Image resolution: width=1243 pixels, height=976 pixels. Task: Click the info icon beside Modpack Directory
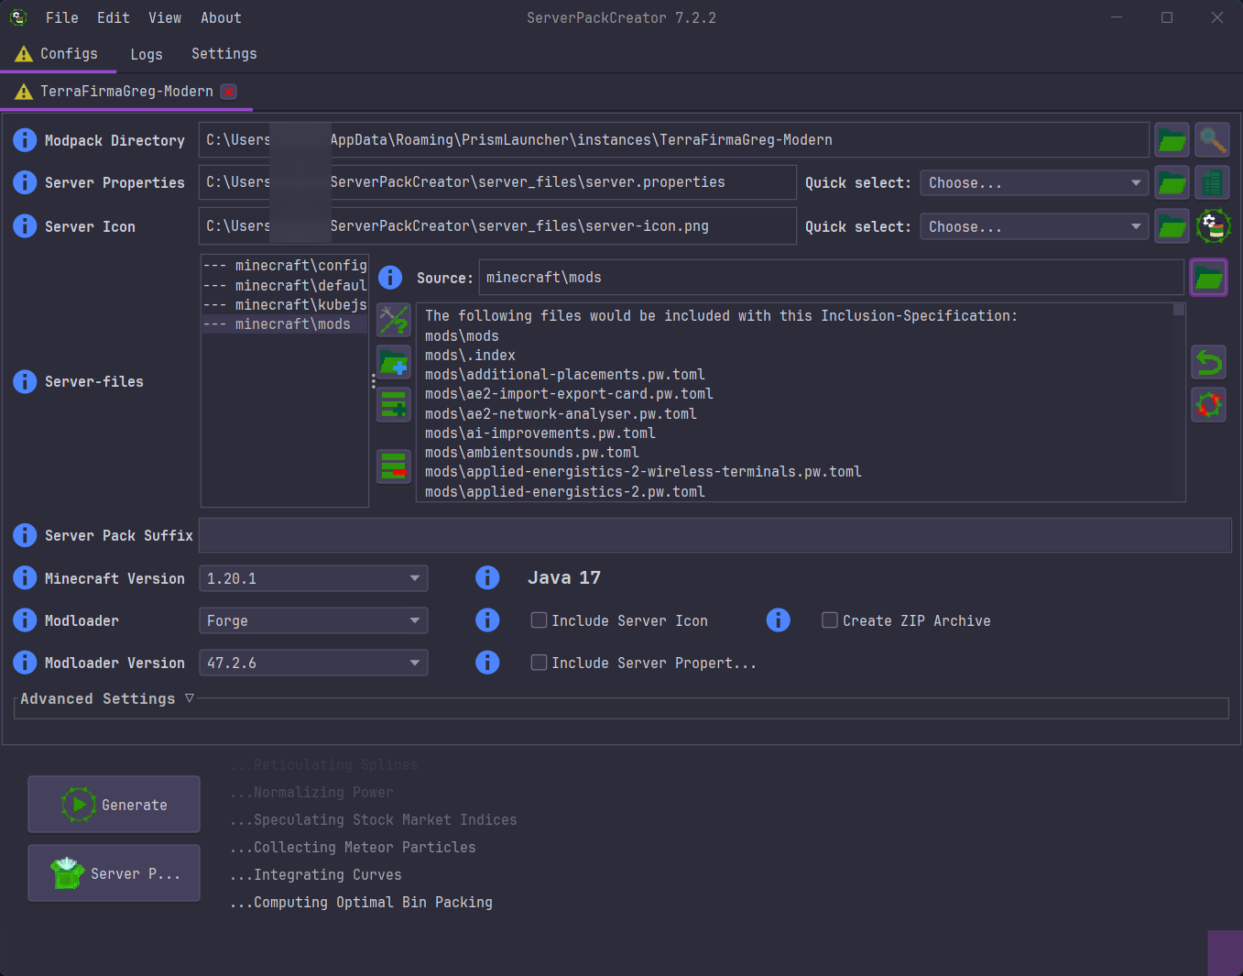point(25,140)
